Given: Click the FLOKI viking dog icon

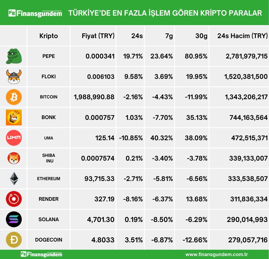Looking at the screenshot, I should (14, 77).
